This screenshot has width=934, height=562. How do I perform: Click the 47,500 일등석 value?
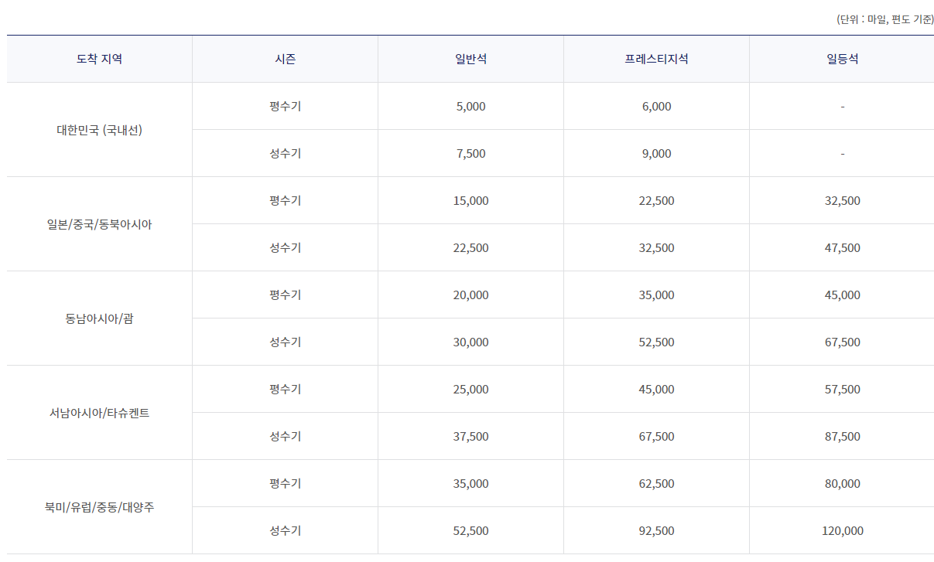[x=842, y=248]
